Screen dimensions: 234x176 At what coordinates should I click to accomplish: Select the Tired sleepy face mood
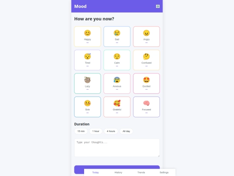click(88, 60)
